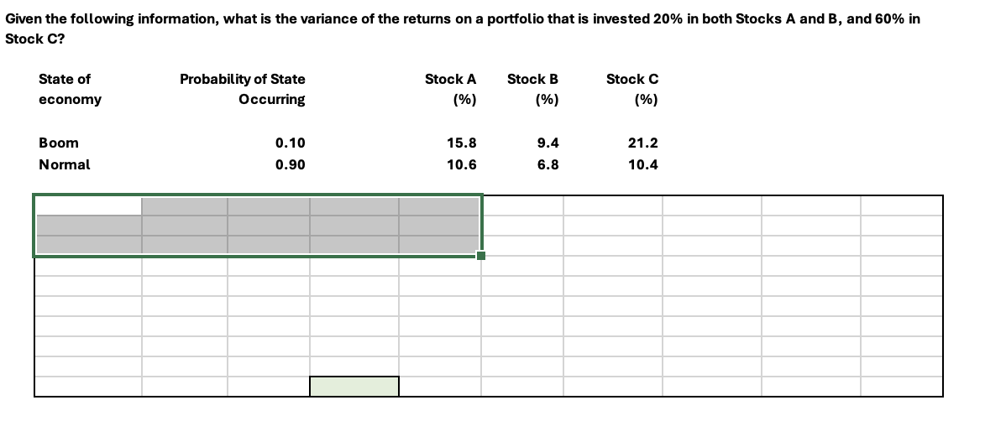This screenshot has height=421, width=1006.
Task: Click the "Stock A (%)" column header
Action: pyautogui.click(x=451, y=89)
